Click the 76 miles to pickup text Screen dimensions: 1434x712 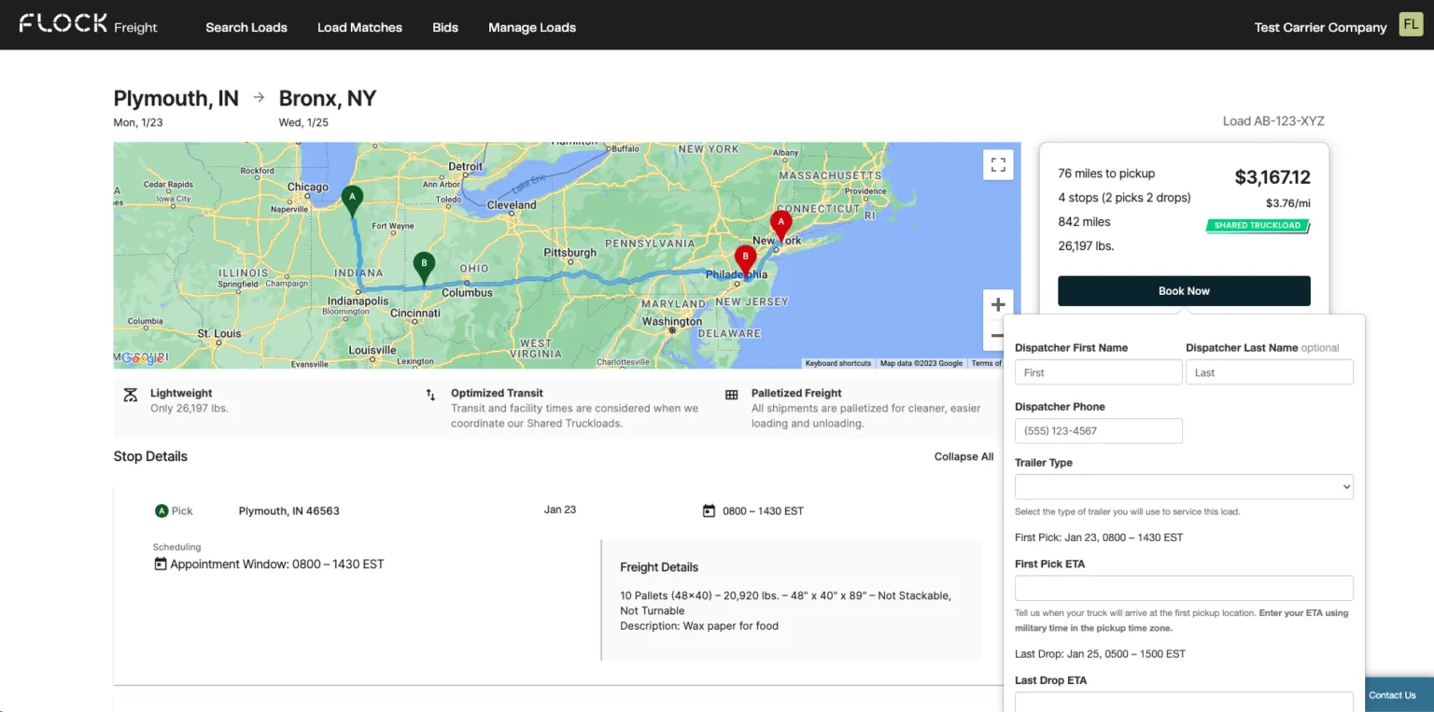point(1106,174)
